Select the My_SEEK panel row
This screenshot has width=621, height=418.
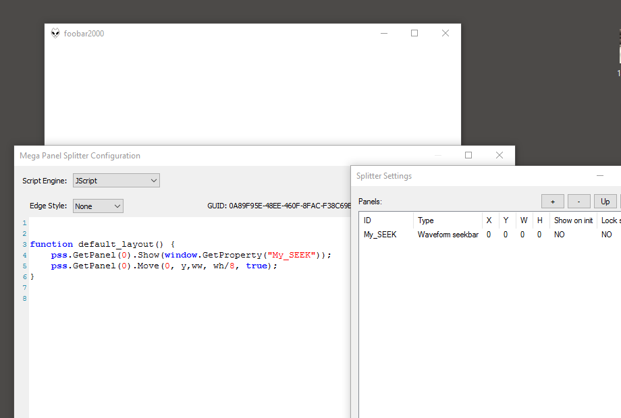380,235
